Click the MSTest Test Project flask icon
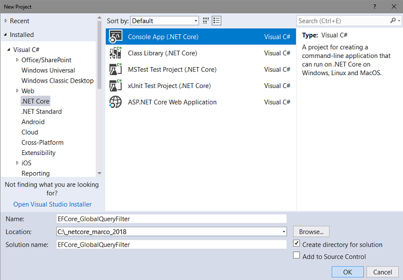Image resolution: width=403 pixels, height=280 pixels. tap(116, 69)
